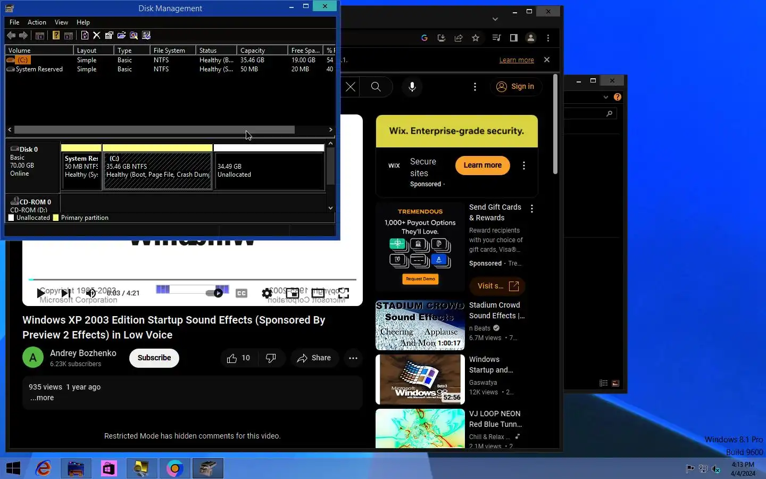Expand the description with ...more
This screenshot has width=766, height=479.
click(41, 398)
